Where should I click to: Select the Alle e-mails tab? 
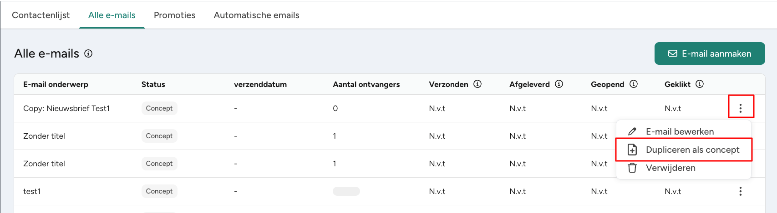[x=112, y=15]
